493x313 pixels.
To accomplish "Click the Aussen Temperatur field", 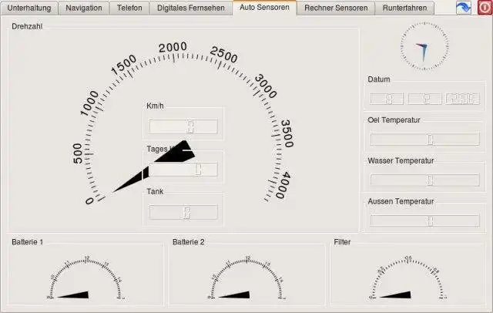I will pos(424,220).
